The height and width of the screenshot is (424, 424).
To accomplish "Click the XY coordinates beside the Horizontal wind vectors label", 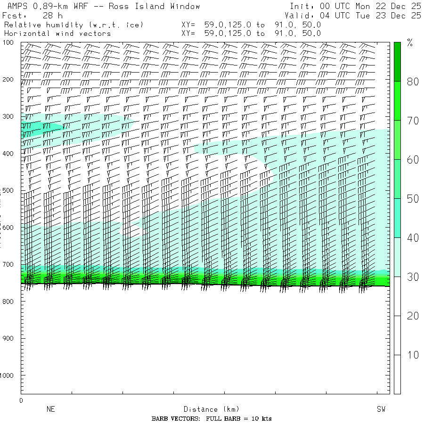I will [251, 33].
